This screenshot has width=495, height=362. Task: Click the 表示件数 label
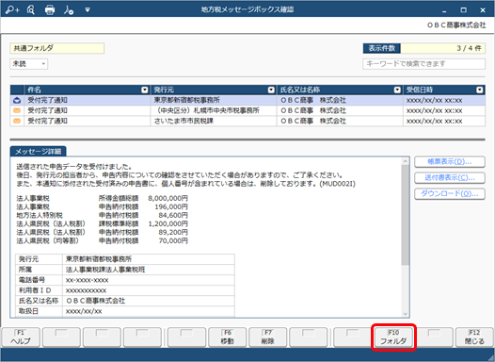382,48
